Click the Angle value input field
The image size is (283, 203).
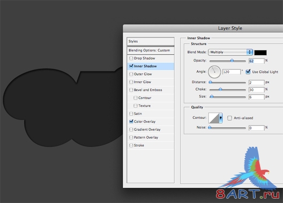coord(232,72)
